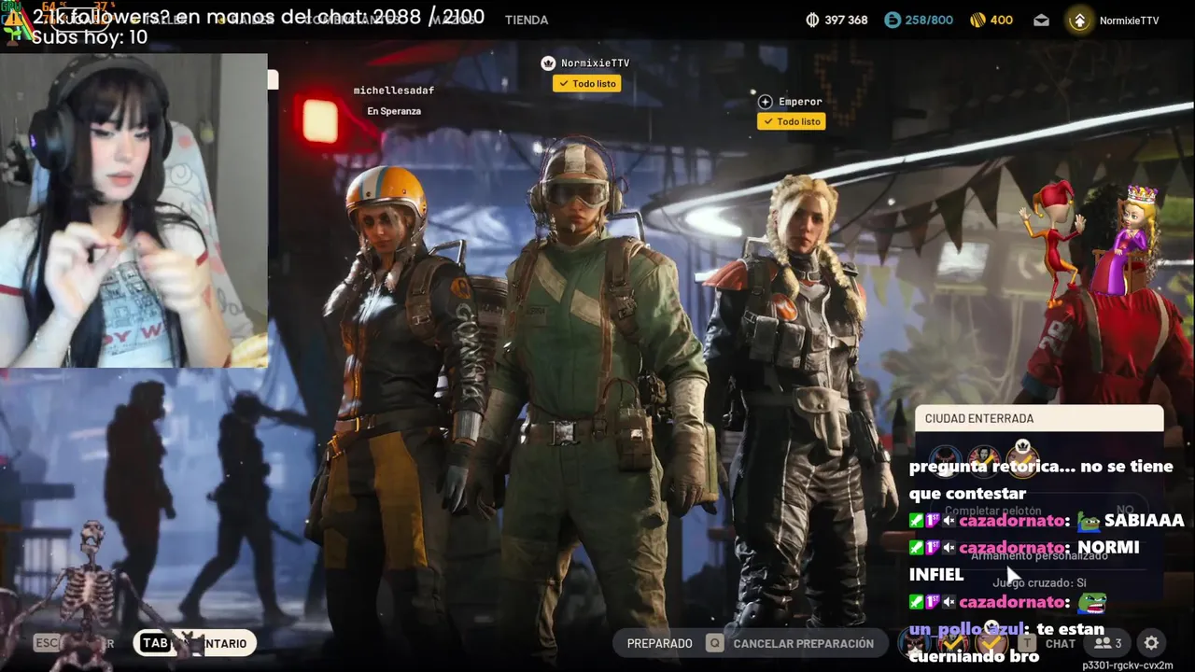1195x672 pixels.
Task: Click the un_pollo_azul chat username
Action: [x=966, y=630]
